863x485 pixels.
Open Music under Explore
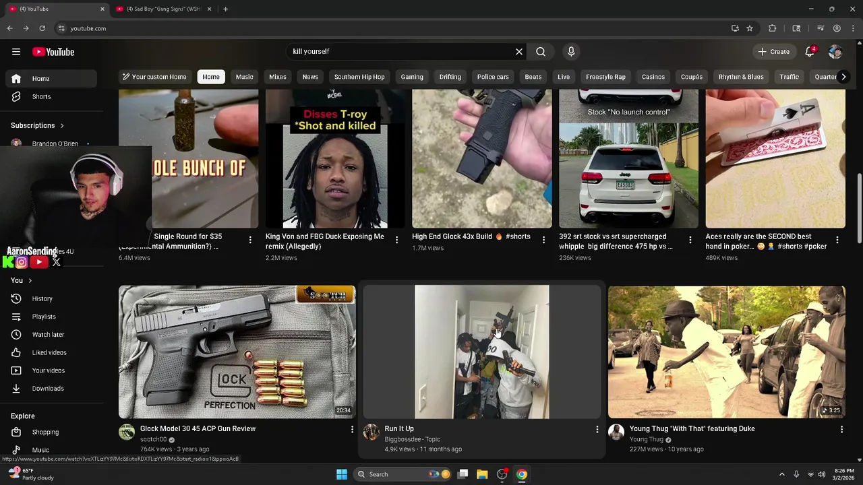pyautogui.click(x=51, y=450)
